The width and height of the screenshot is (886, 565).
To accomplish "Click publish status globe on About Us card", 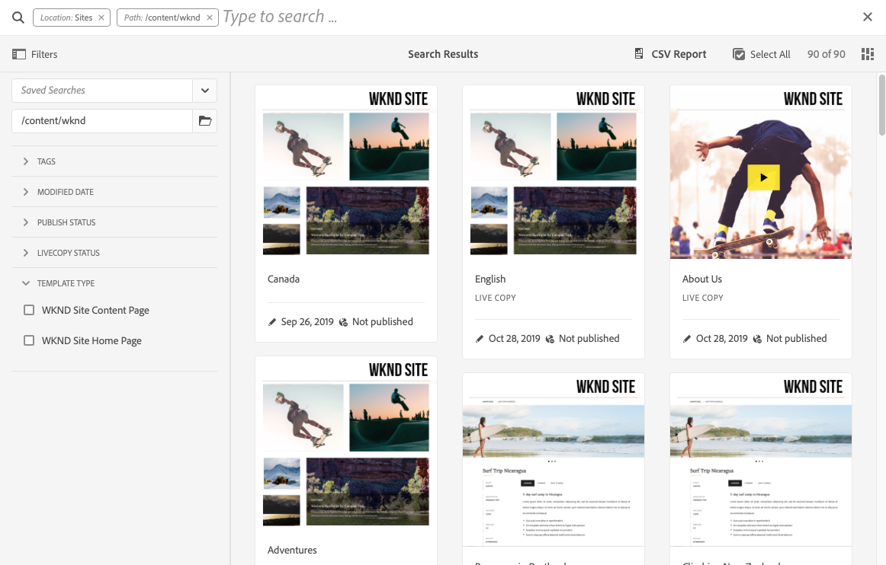I will point(757,339).
